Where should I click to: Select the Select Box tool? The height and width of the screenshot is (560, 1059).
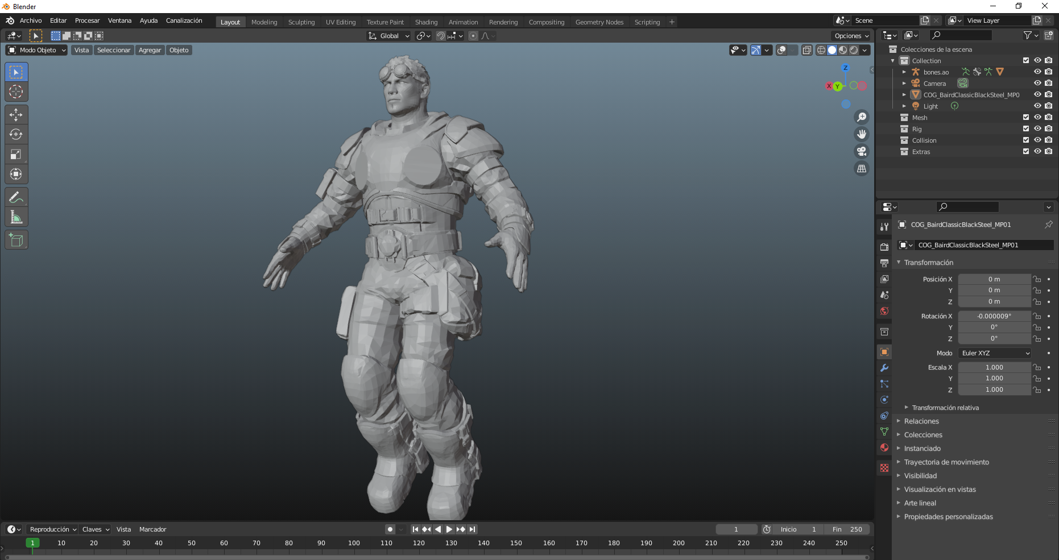(16, 72)
